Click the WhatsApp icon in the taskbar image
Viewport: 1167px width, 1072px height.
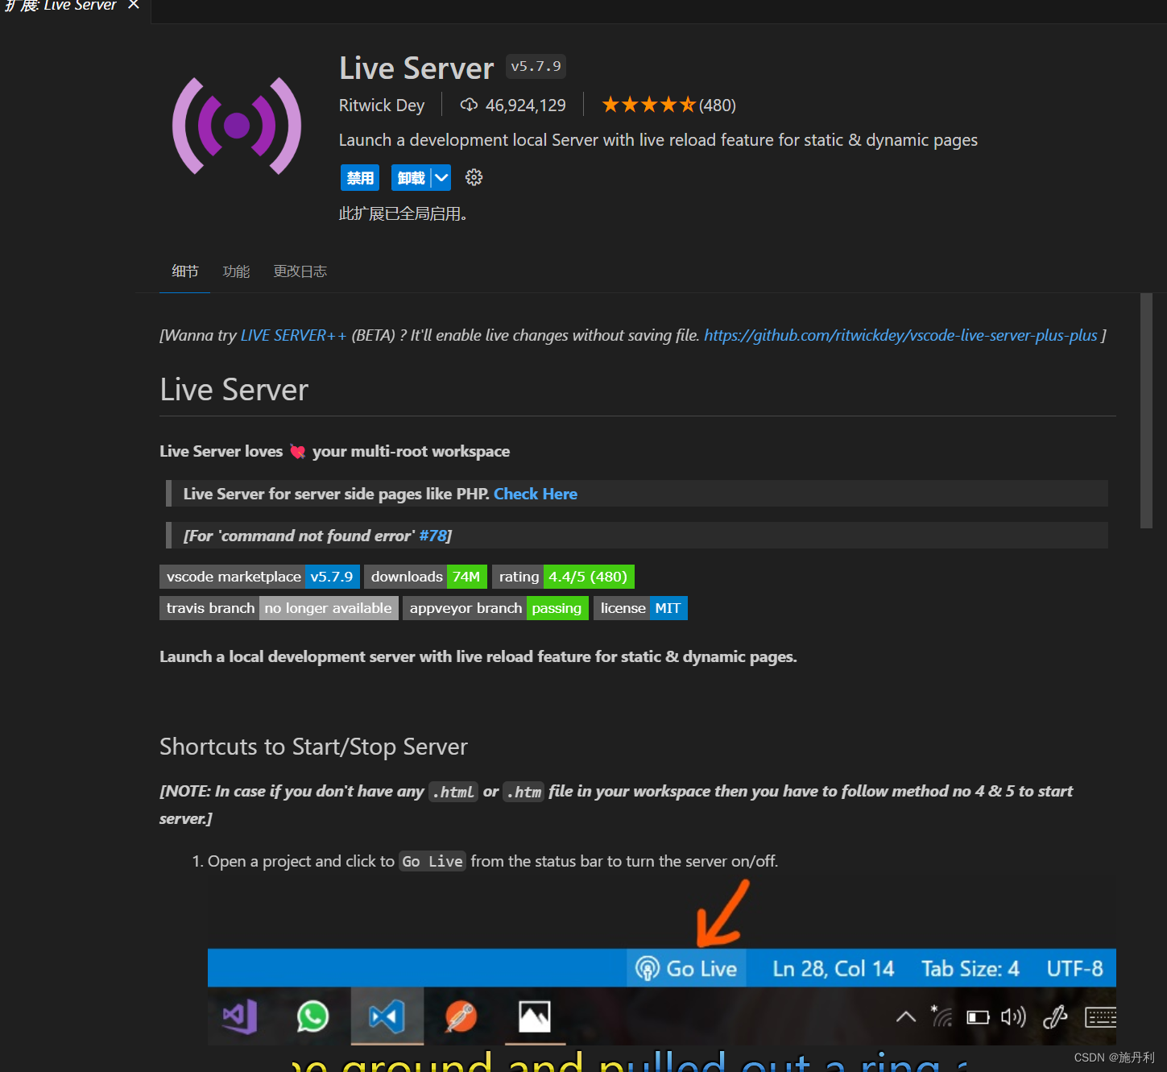coord(312,1016)
